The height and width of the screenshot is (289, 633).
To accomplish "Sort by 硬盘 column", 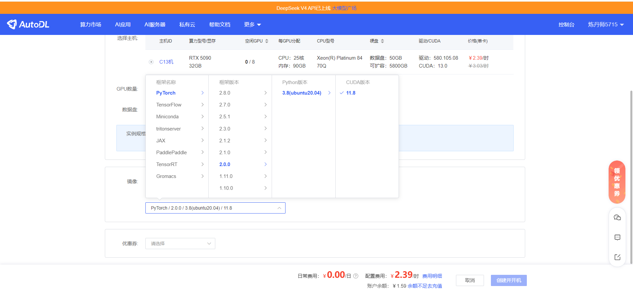I will click(x=382, y=41).
